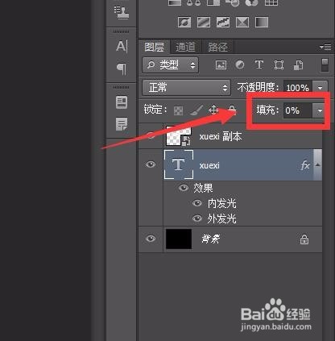Select the layer named xuexi
335x341 pixels.
[209, 165]
